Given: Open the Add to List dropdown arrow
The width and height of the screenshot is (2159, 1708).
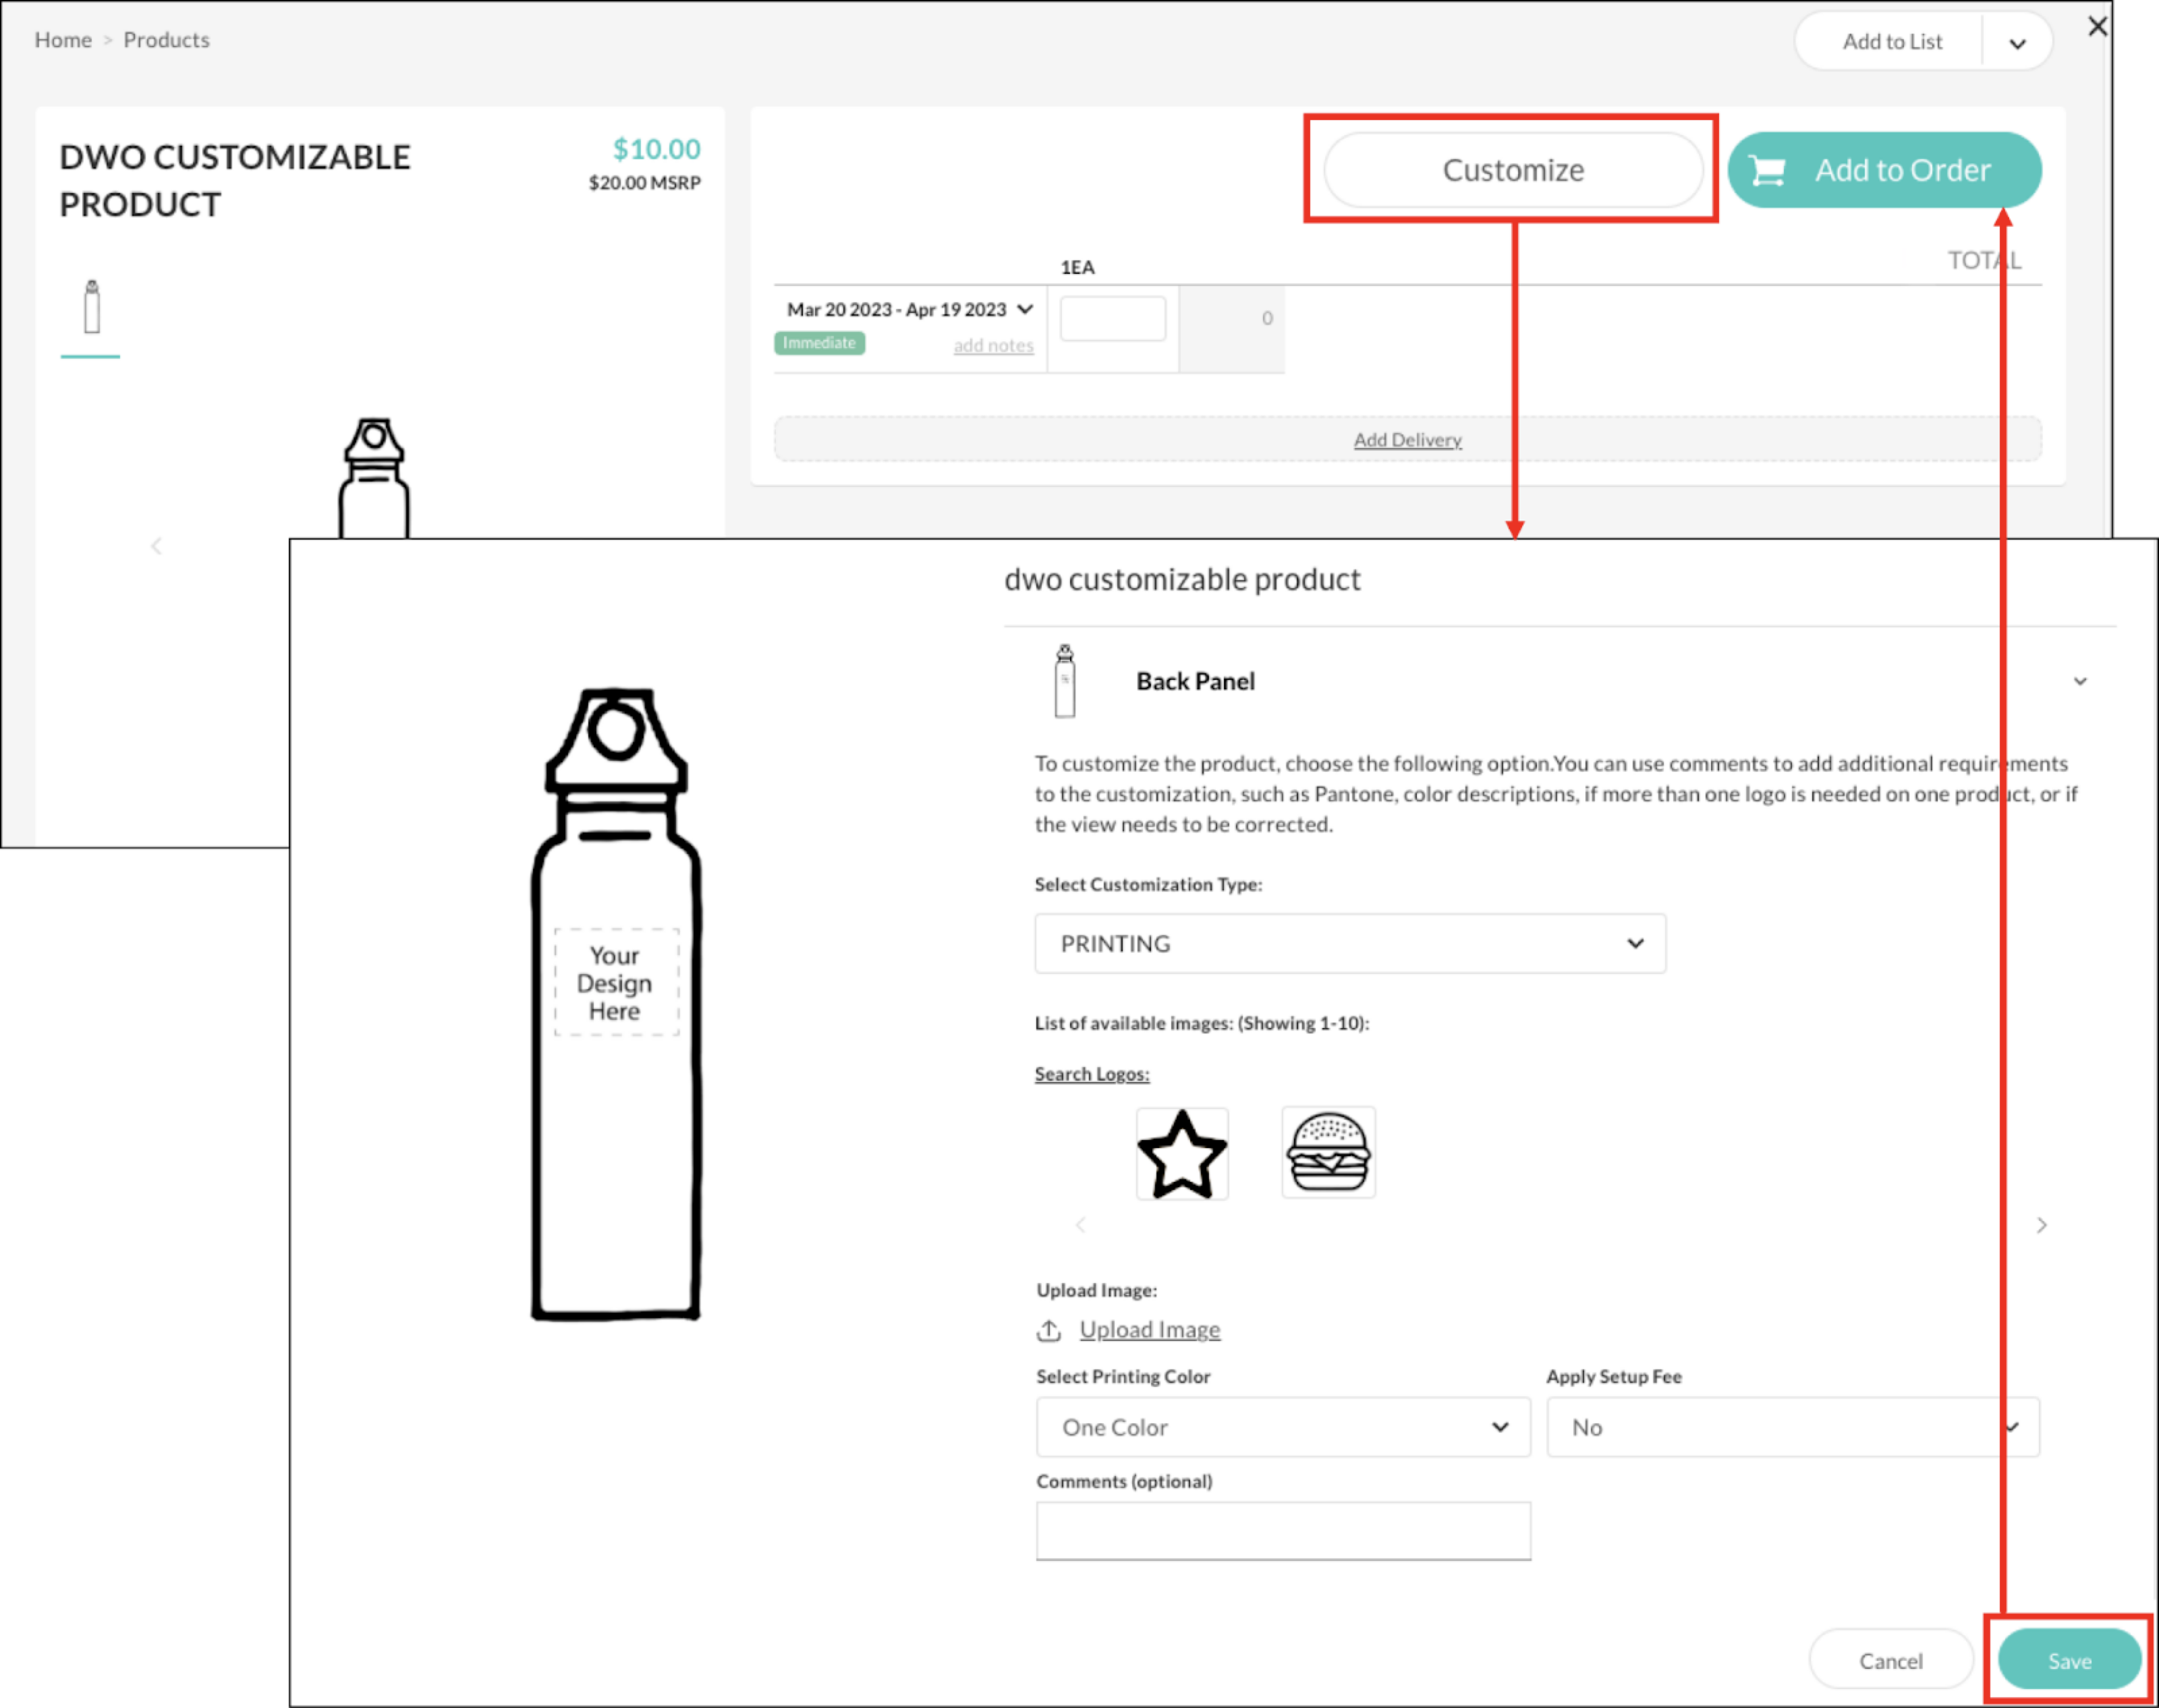Looking at the screenshot, I should click(2017, 43).
